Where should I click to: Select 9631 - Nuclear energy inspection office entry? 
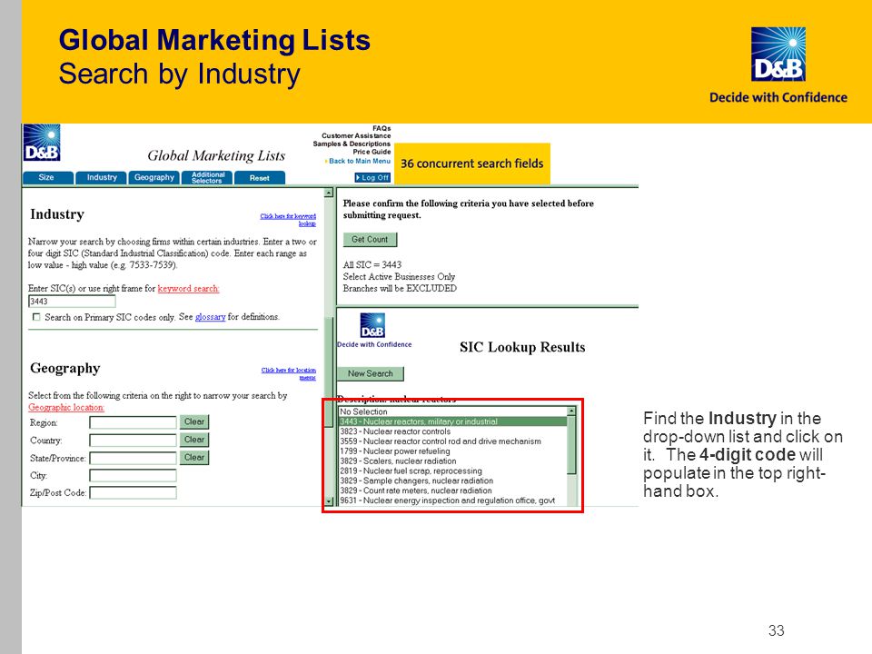coord(452,500)
